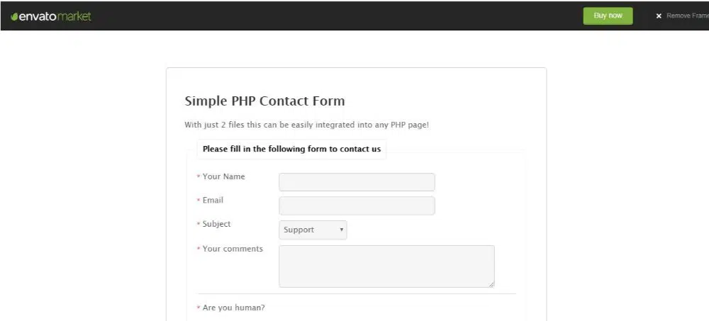Click into the Email input field
Screen dimensions: 709x321
click(x=357, y=205)
